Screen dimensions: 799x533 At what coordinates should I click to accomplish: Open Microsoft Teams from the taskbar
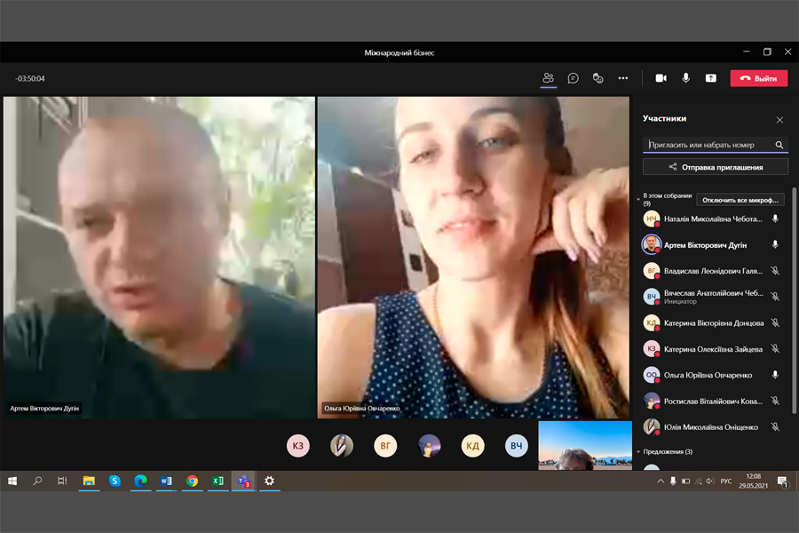click(x=242, y=481)
